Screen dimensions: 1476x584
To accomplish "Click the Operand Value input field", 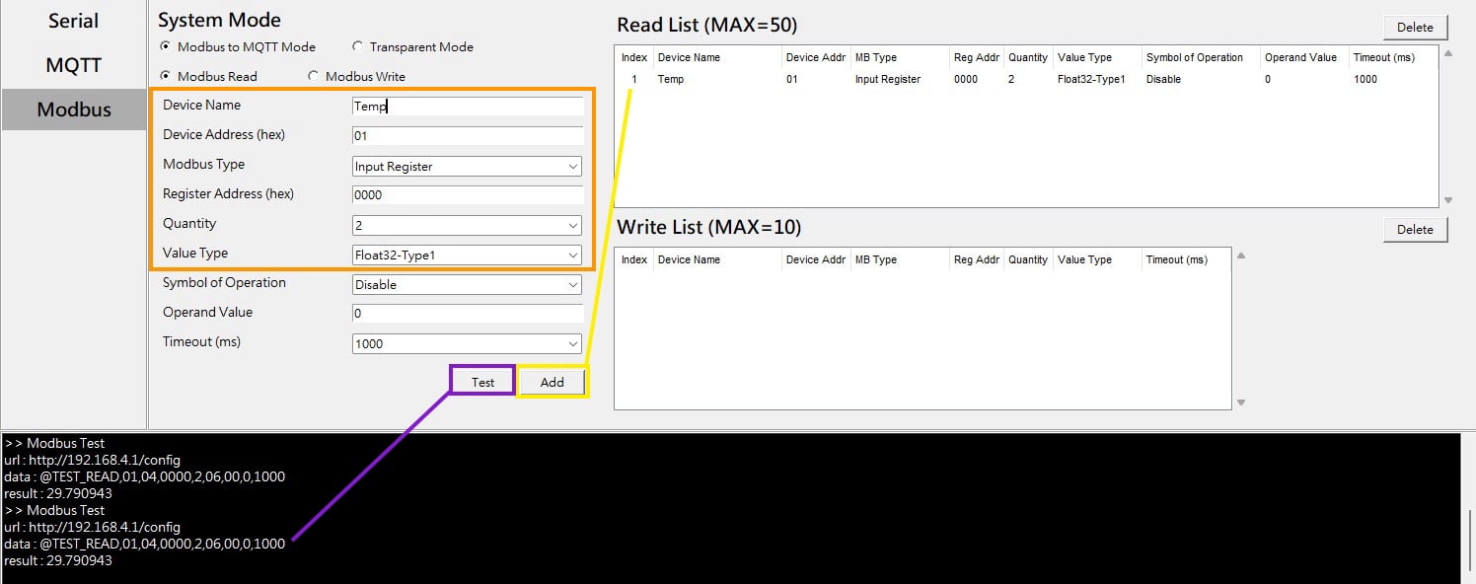I will tap(467, 314).
